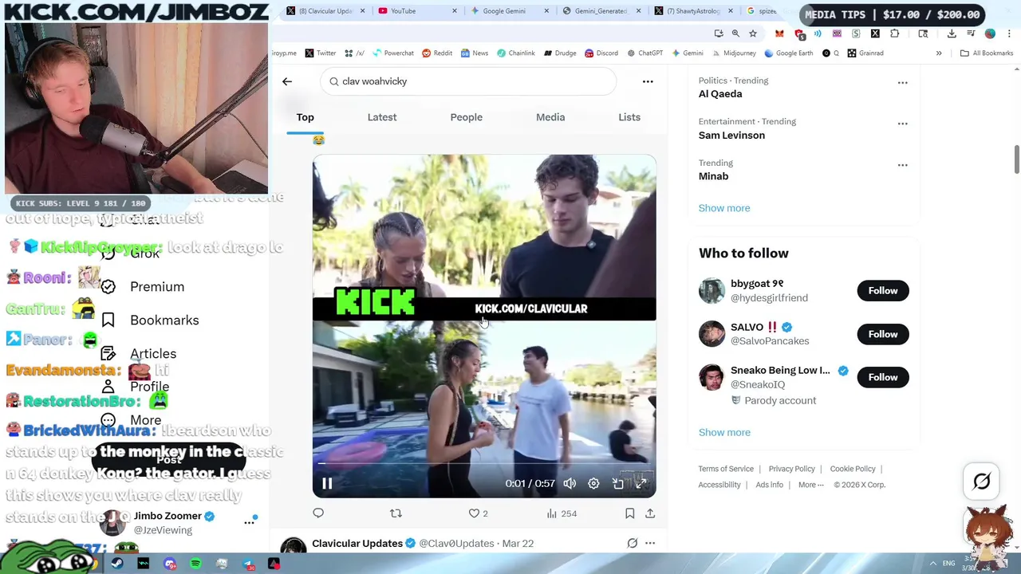Enable picture-in-picture mode on video

pyautogui.click(x=617, y=483)
